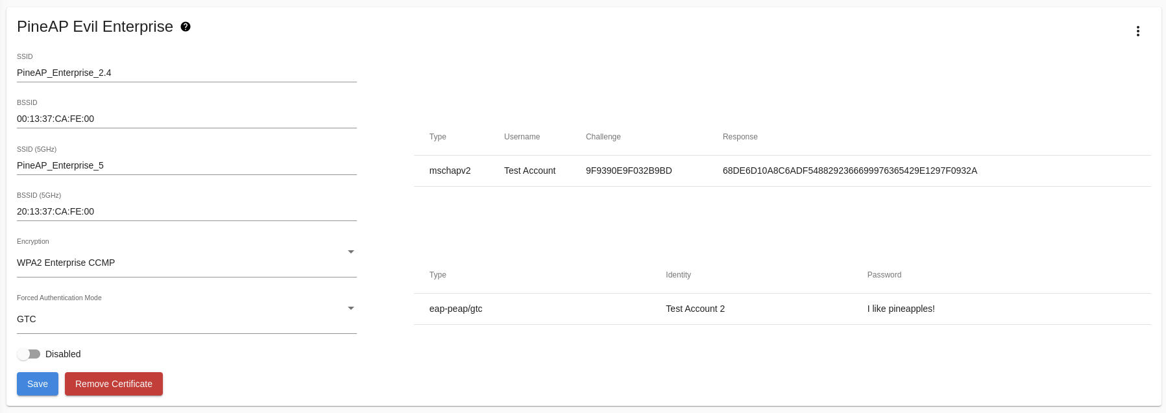Click the Password column header
This screenshot has height=413, width=1166.
point(884,275)
